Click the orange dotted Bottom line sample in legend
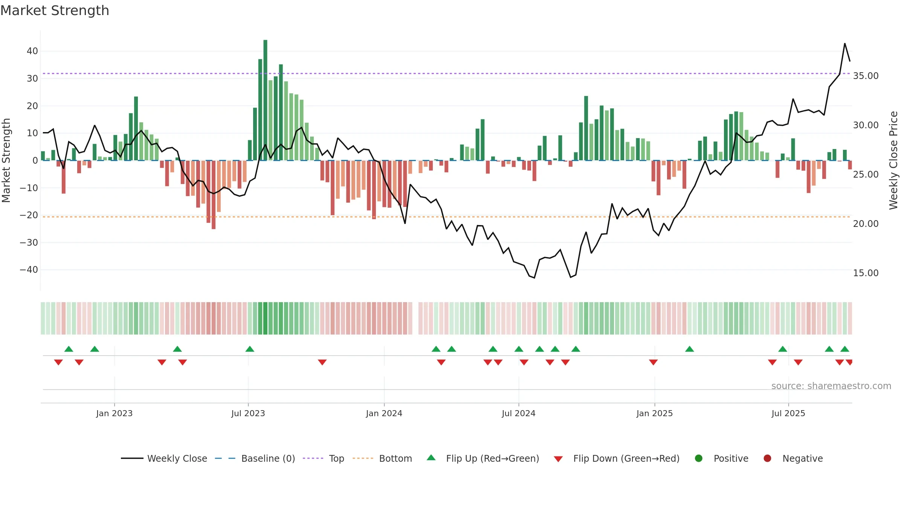This screenshot has height=508, width=904. click(x=363, y=458)
